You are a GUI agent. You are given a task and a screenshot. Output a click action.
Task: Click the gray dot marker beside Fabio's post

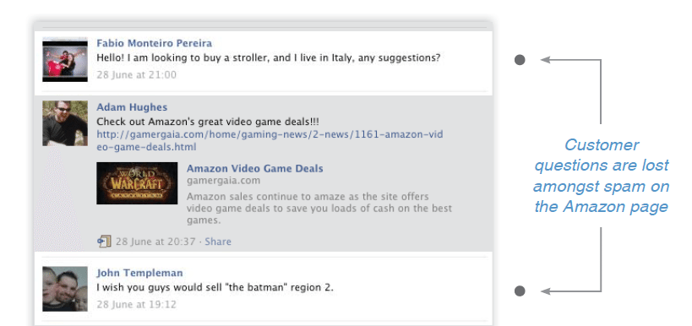coord(520,60)
